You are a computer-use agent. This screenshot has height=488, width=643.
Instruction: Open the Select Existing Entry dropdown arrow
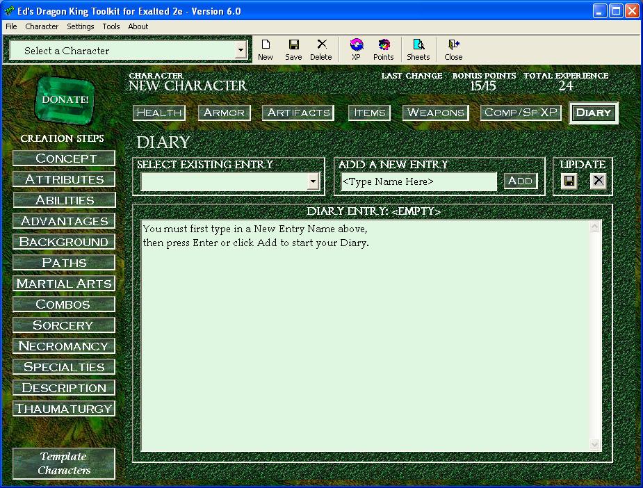click(x=313, y=181)
